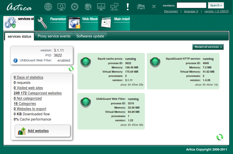Click PID value 3622 in version box

(x=58, y=55)
